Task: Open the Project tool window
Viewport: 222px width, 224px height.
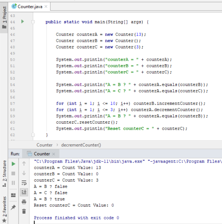Action: [4, 18]
